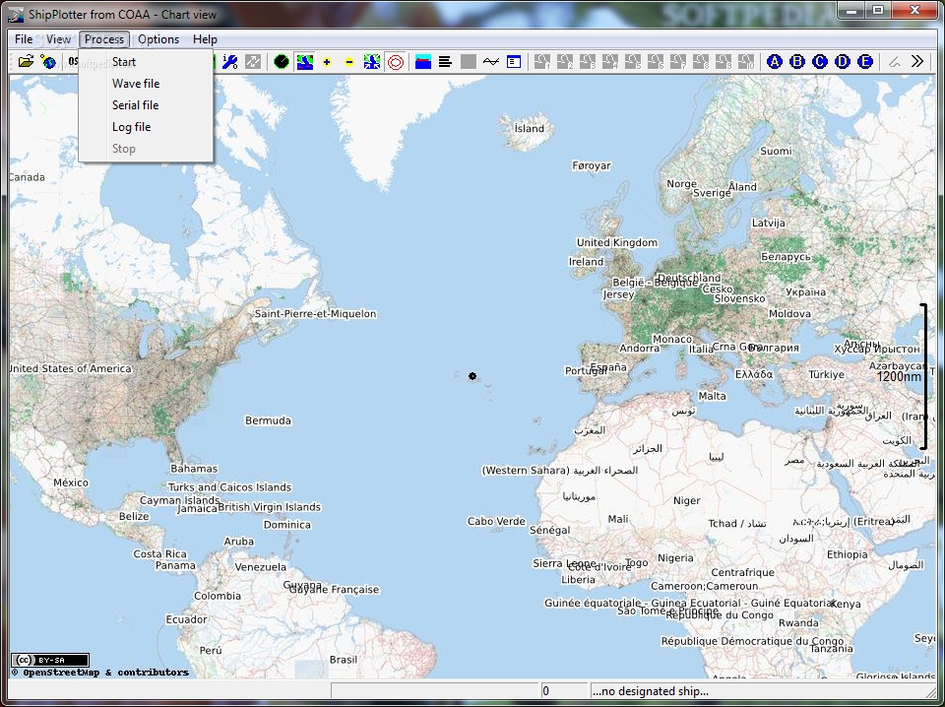Choose Wave file from Process menu

point(146,83)
